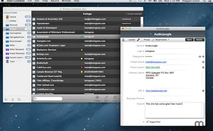Click the search field in Primary Database window
The height and width of the screenshot is (131, 213).
pos(48,99)
